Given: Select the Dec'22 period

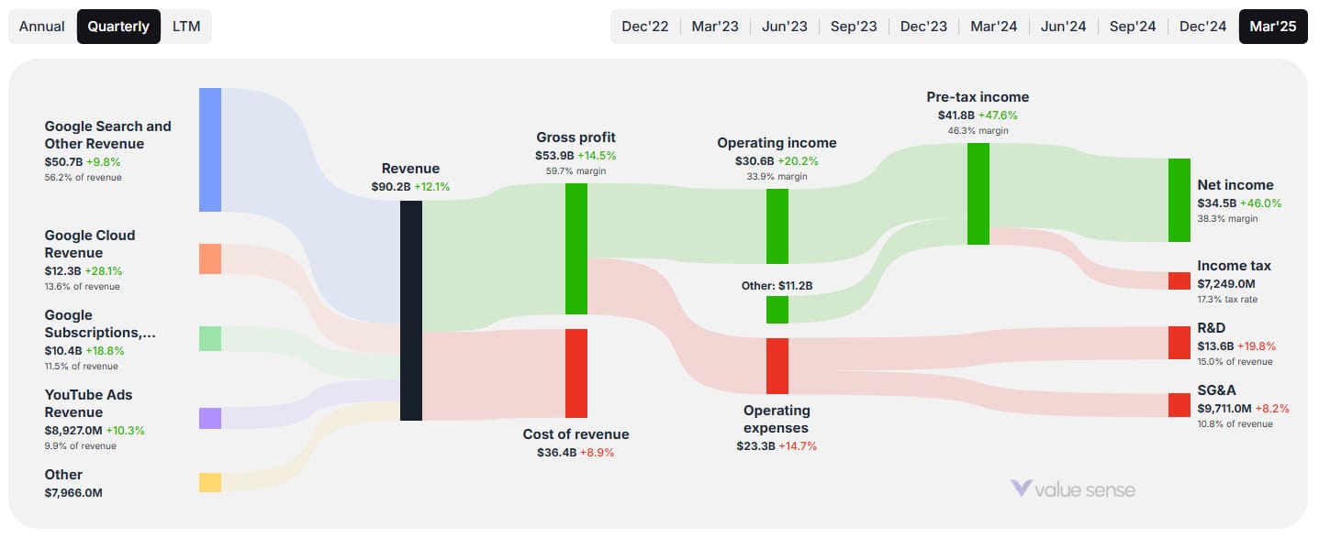Looking at the screenshot, I should (645, 27).
